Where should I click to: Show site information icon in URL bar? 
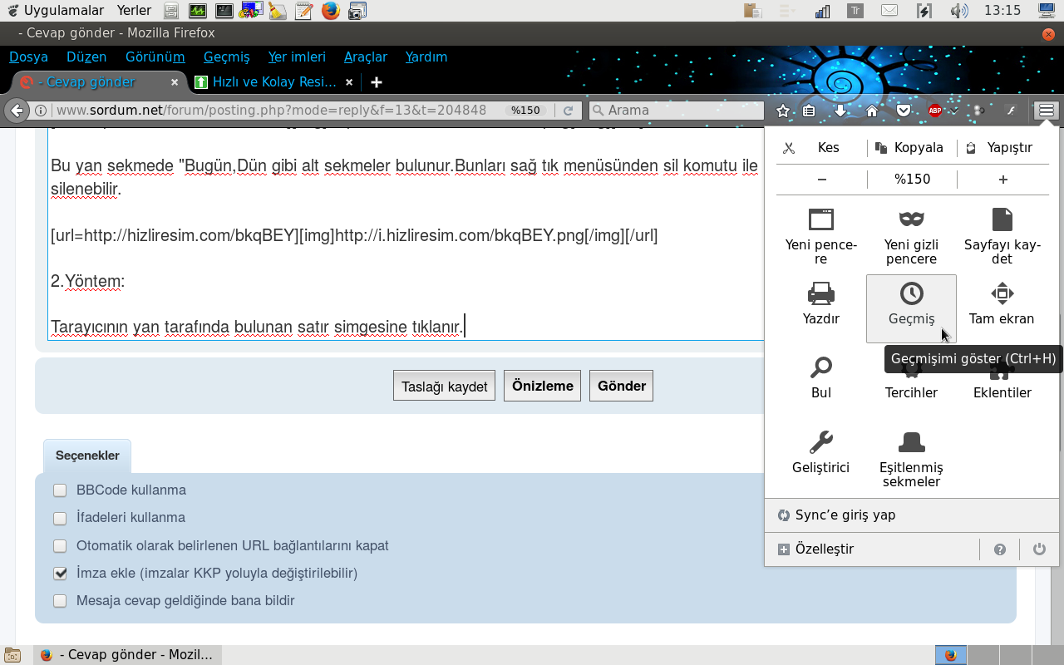tap(40, 111)
